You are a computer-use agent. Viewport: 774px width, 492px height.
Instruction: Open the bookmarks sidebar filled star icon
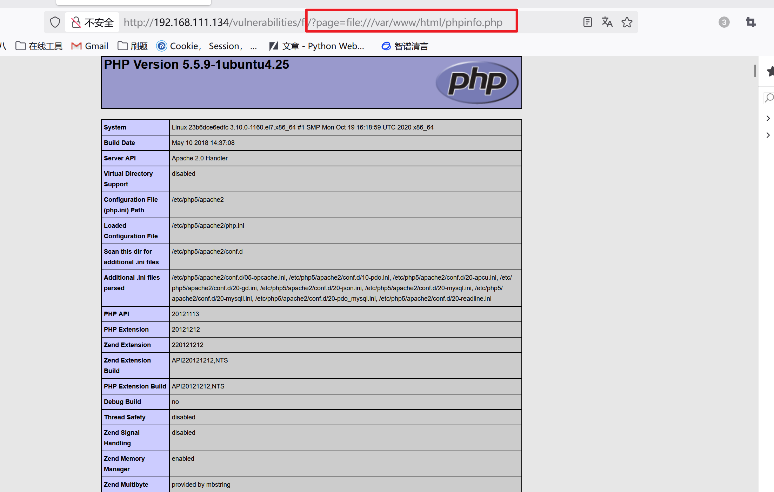point(770,72)
